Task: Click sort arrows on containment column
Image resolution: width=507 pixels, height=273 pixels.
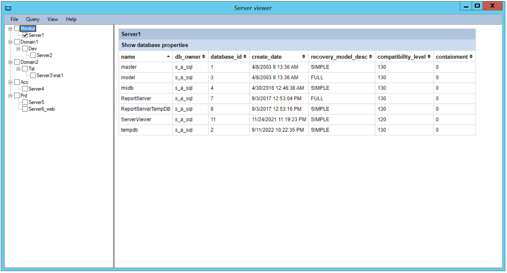Action: (471, 57)
